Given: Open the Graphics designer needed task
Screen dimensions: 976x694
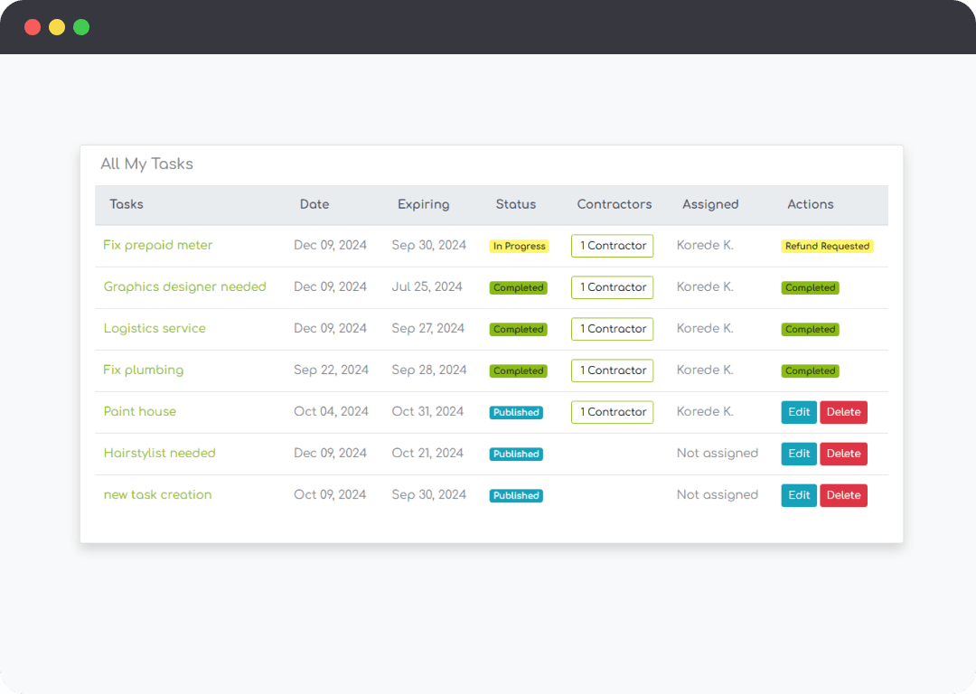Looking at the screenshot, I should 185,287.
